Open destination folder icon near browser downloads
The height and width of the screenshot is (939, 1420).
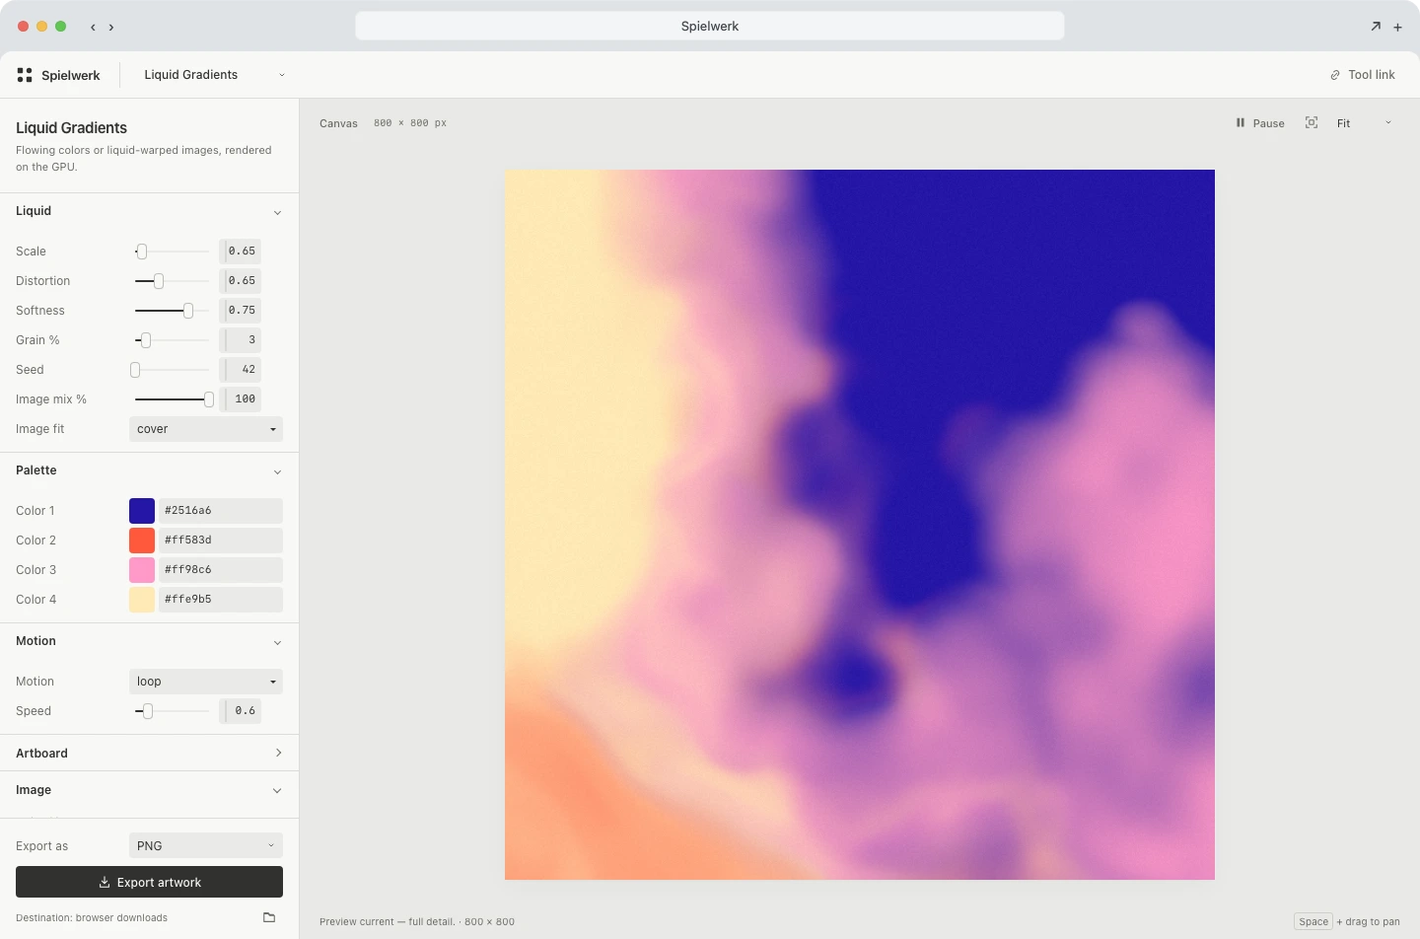[269, 917]
